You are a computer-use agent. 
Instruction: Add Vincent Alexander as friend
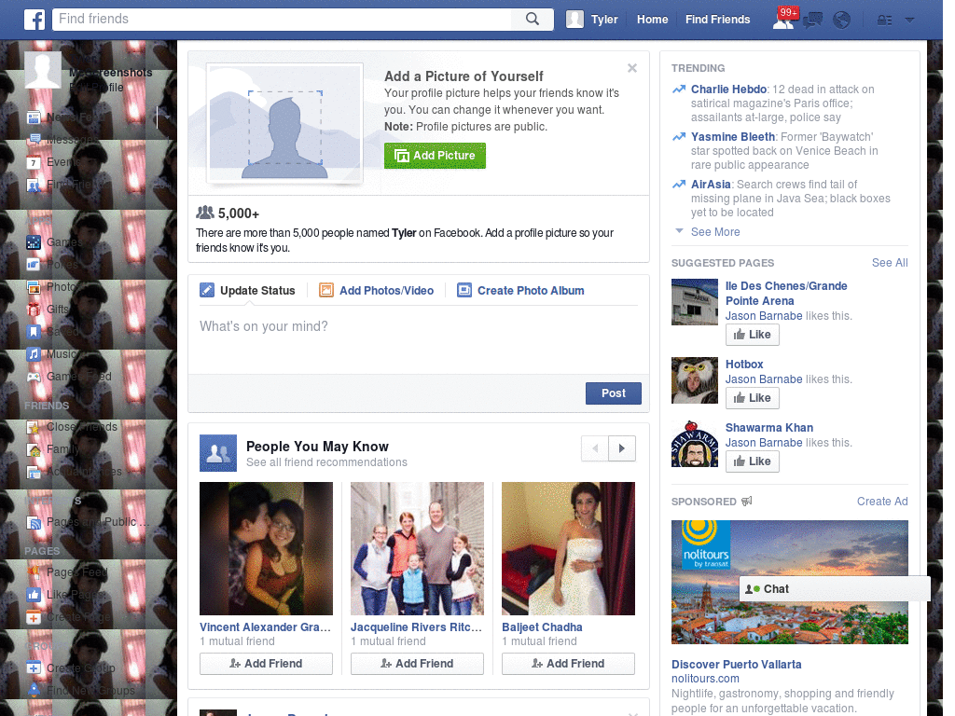pyautogui.click(x=266, y=664)
